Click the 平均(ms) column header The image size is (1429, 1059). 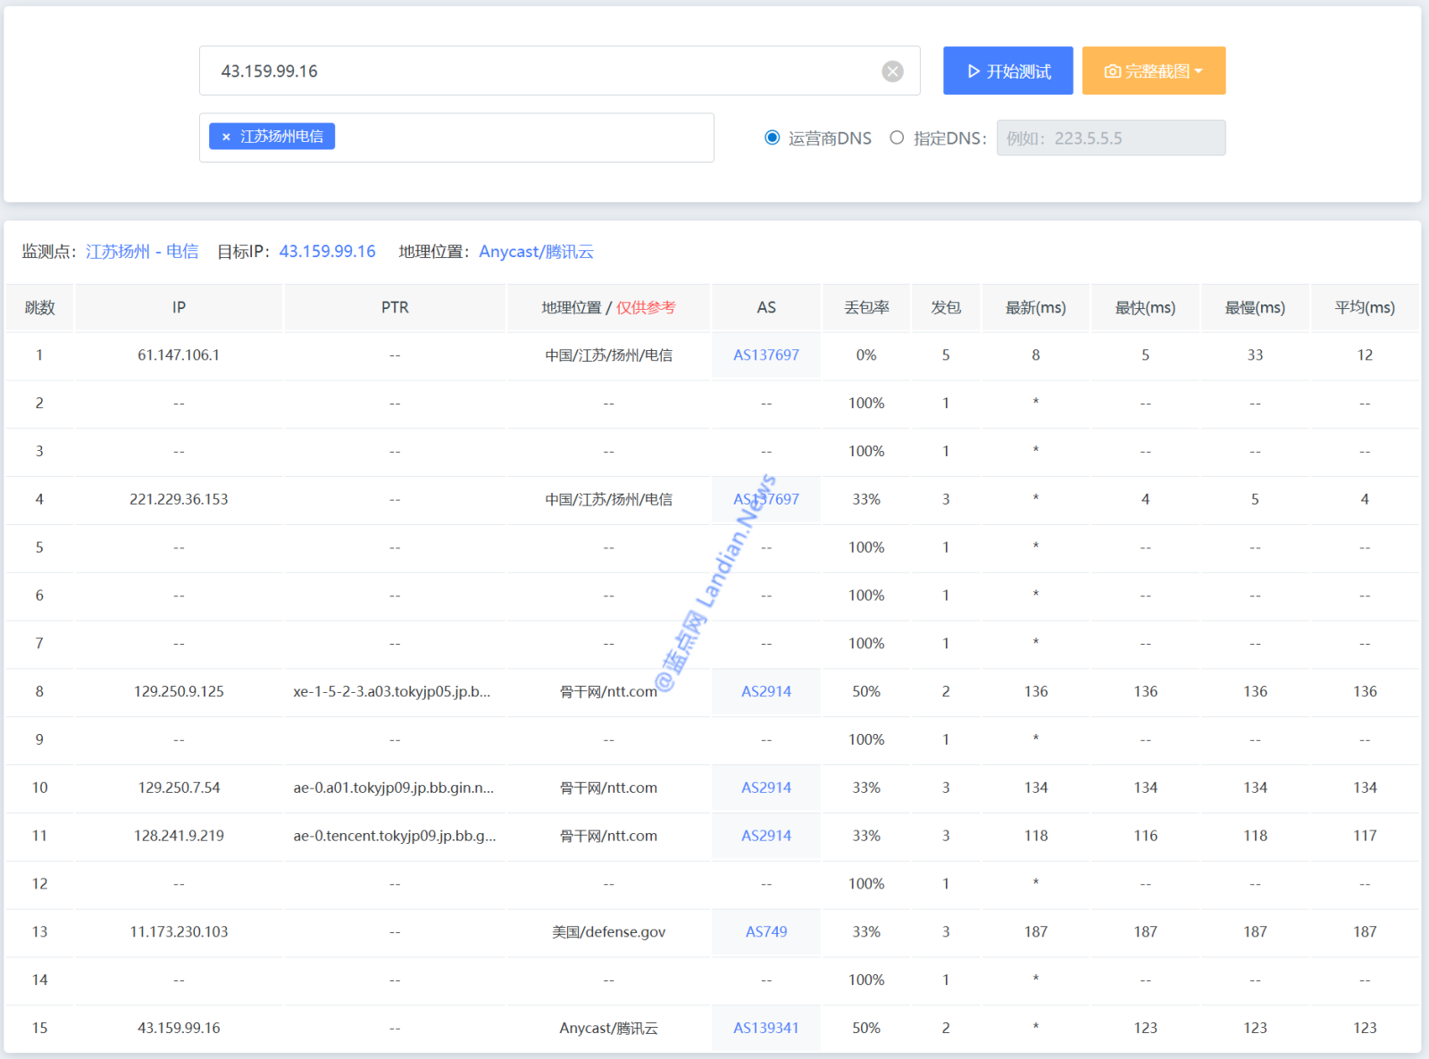[x=1364, y=308]
